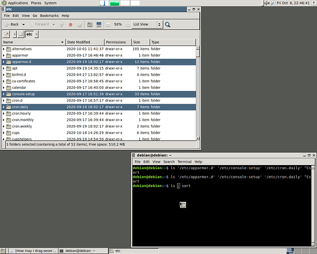Select the cron.daily folder icon
This screenshot has width=317, height=254.
point(9,107)
